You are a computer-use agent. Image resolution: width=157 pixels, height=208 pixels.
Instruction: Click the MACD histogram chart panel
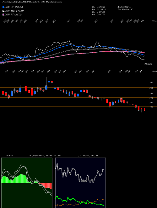click(27, 183)
